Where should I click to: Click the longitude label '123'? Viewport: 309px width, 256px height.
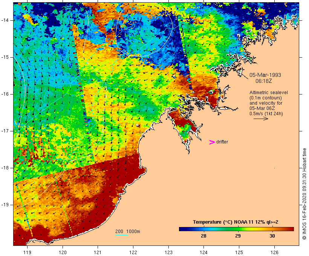point(168,252)
